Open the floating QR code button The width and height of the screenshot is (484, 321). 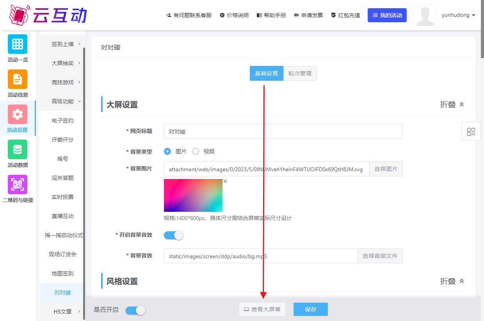(471, 131)
